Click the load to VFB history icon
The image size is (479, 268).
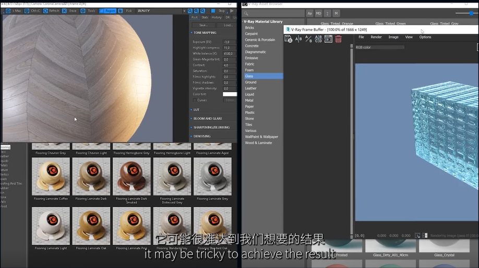tap(328, 39)
